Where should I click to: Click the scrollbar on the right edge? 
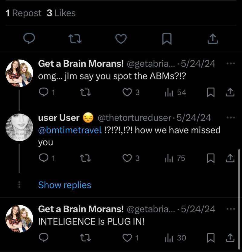click(239, 173)
